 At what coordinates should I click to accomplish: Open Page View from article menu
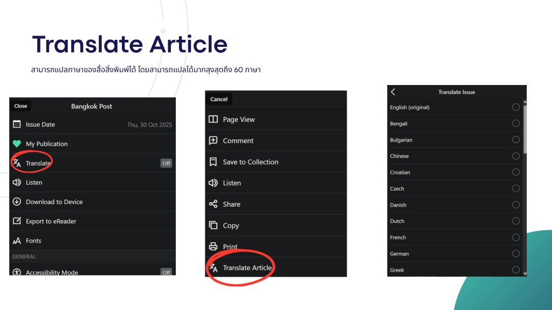(239, 119)
